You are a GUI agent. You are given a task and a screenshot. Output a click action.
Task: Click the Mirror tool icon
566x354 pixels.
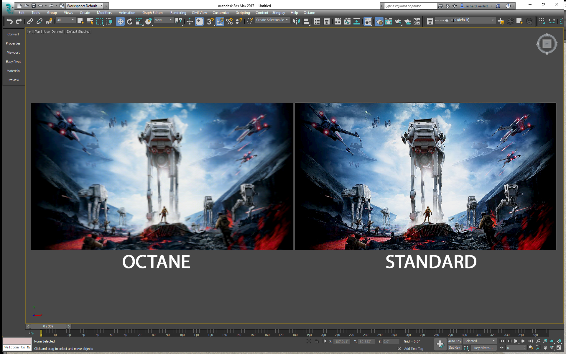click(296, 21)
